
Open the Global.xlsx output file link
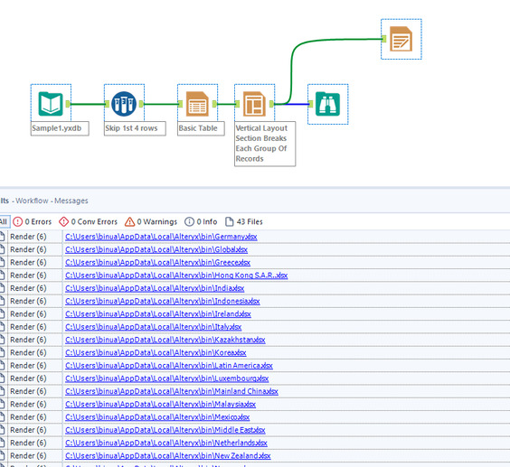[x=156, y=249]
